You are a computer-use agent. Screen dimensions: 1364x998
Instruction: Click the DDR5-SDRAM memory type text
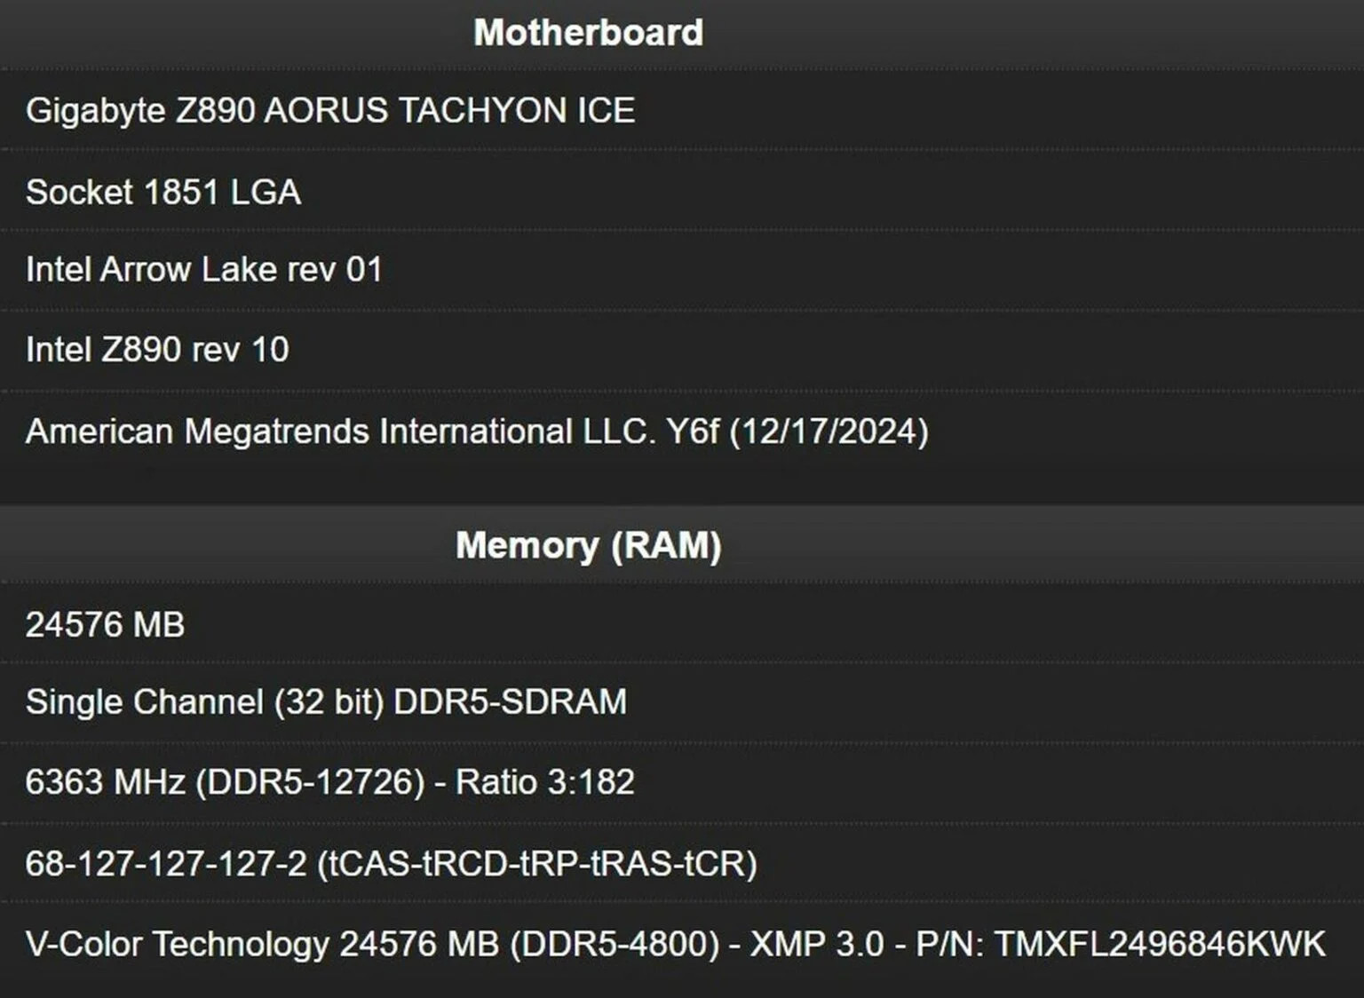coord(510,702)
